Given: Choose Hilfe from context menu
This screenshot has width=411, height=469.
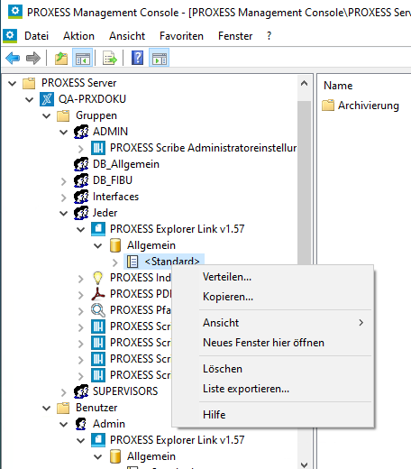Looking at the screenshot, I should point(273,415).
